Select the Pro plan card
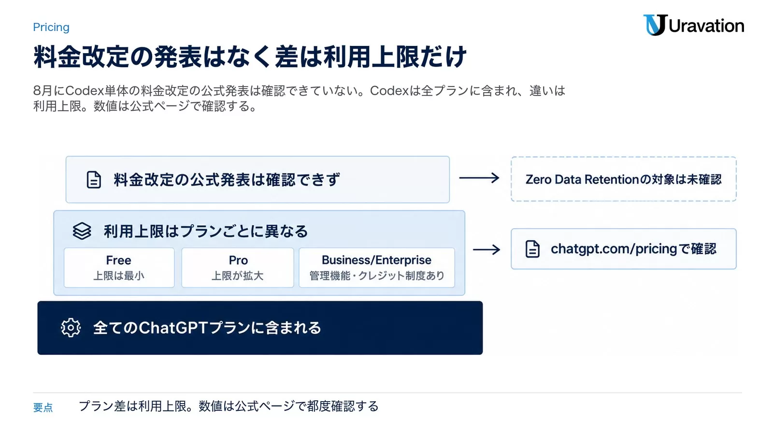The width and height of the screenshot is (773, 435). (238, 268)
